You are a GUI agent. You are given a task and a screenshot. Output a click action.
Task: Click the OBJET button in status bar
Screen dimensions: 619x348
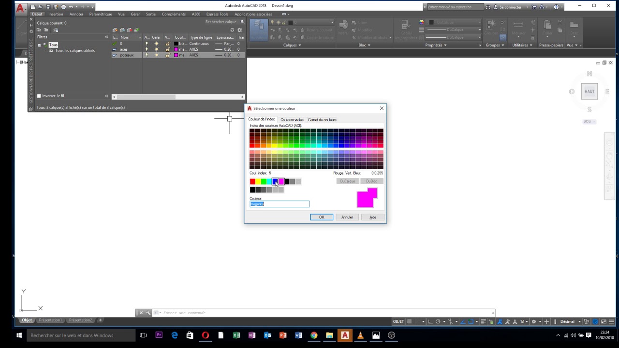398,321
